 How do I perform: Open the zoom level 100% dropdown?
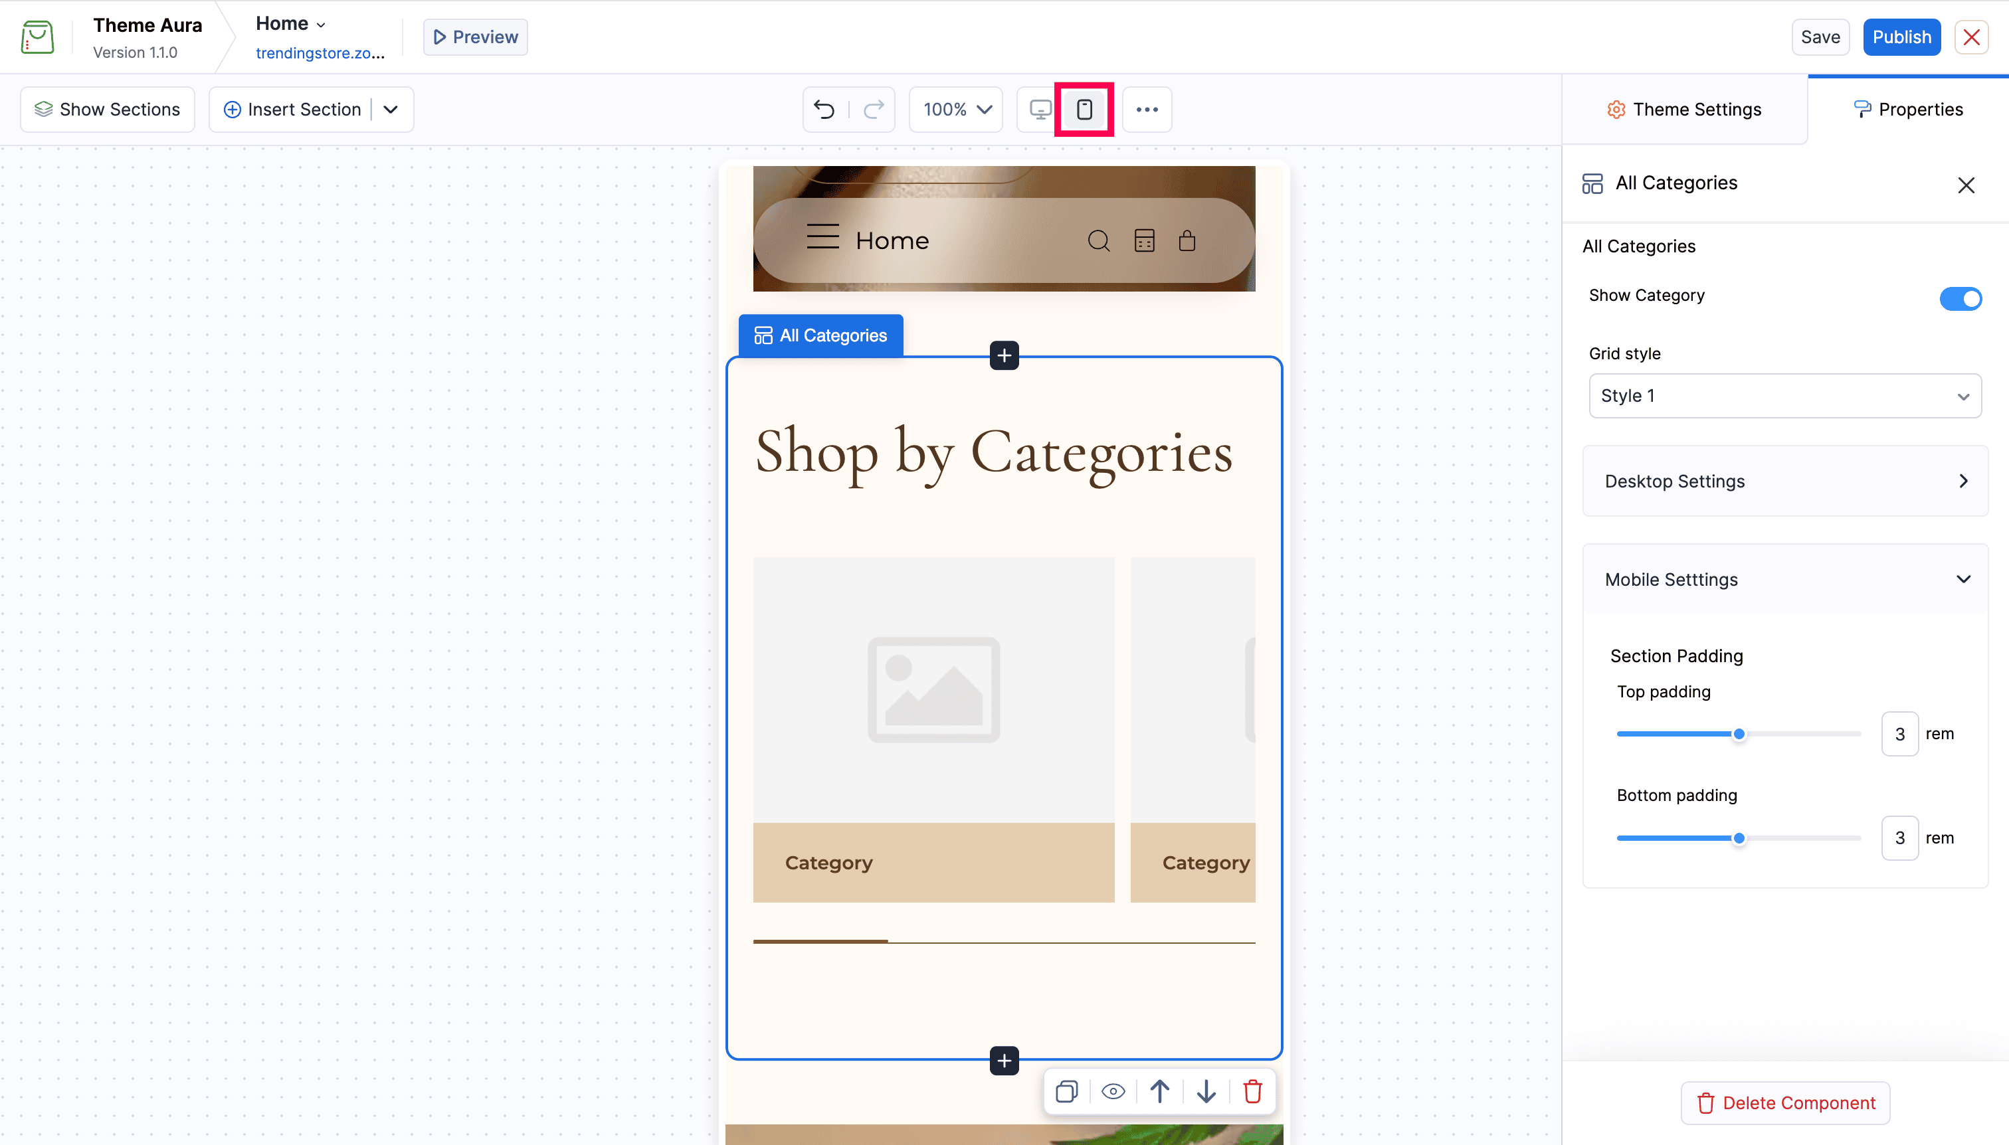pos(956,110)
